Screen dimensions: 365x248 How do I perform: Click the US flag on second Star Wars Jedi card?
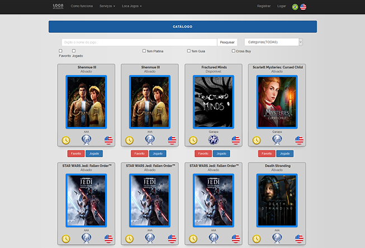pyautogui.click(x=172, y=239)
